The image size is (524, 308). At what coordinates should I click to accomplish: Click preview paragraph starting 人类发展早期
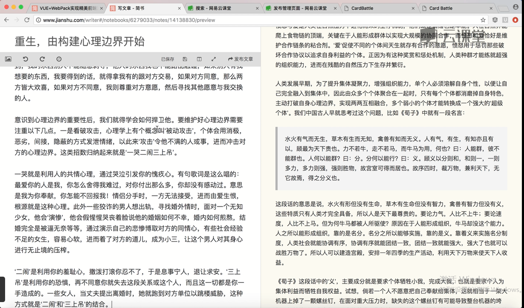391,98
